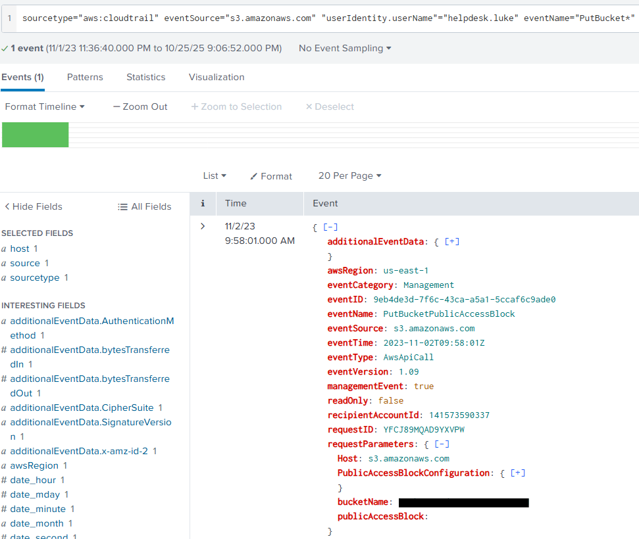Click the info column header icon
Viewport: 639px width, 539px height.
pos(203,204)
